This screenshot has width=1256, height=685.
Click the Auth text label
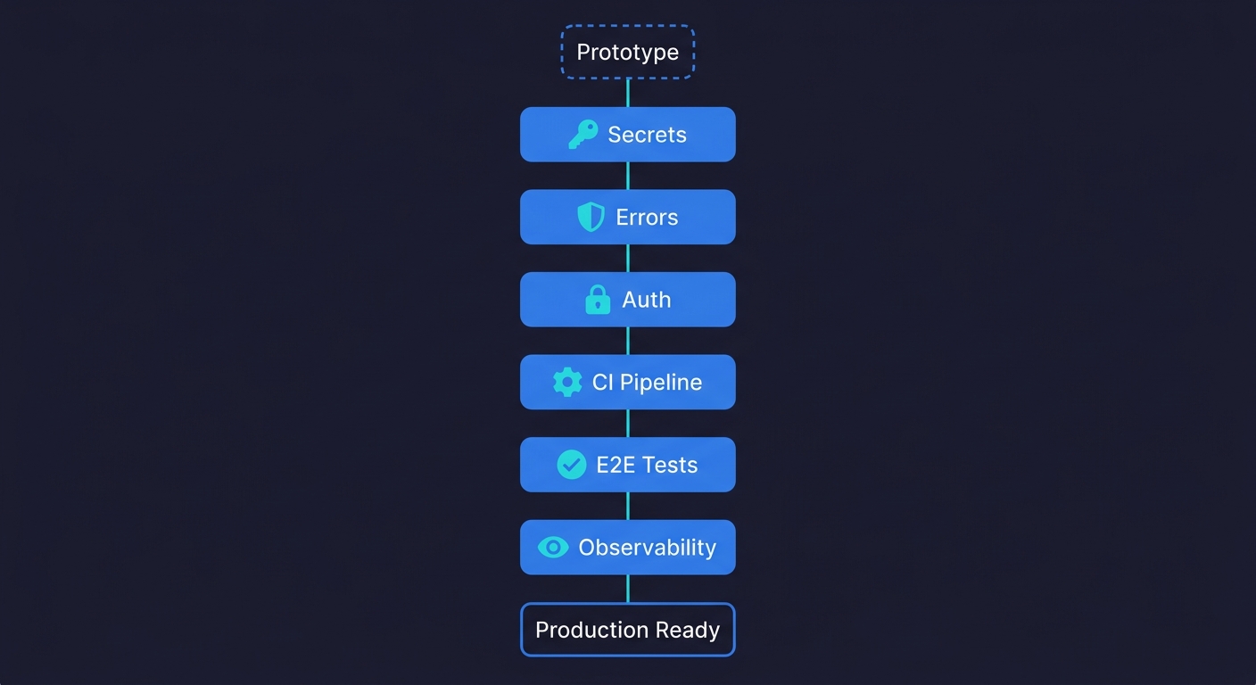pyautogui.click(x=646, y=300)
